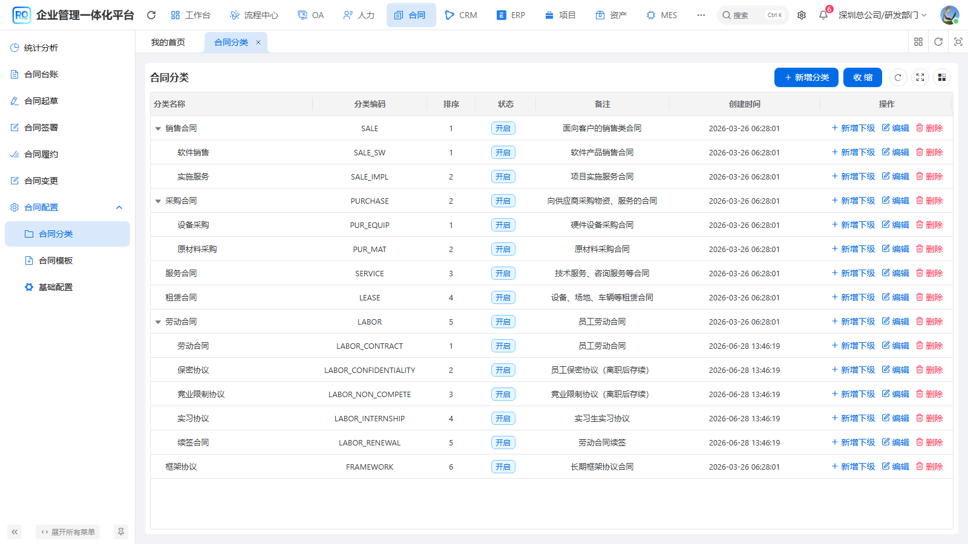The width and height of the screenshot is (968, 544).
Task: Click the 新增分类 button
Action: [x=806, y=77]
